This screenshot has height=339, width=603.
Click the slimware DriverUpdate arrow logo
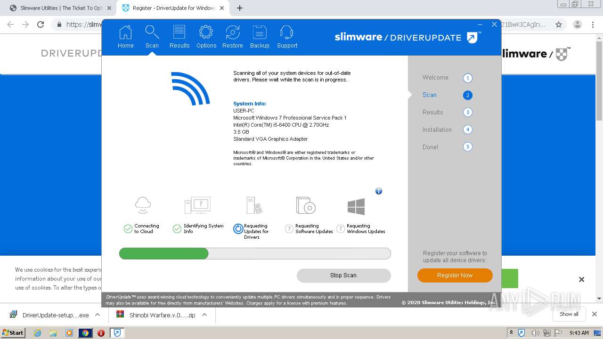[473, 37]
